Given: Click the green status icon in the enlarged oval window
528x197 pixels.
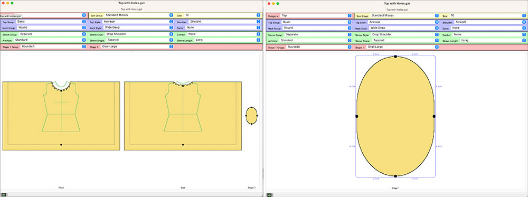Looking at the screenshot, I should 269,194.
